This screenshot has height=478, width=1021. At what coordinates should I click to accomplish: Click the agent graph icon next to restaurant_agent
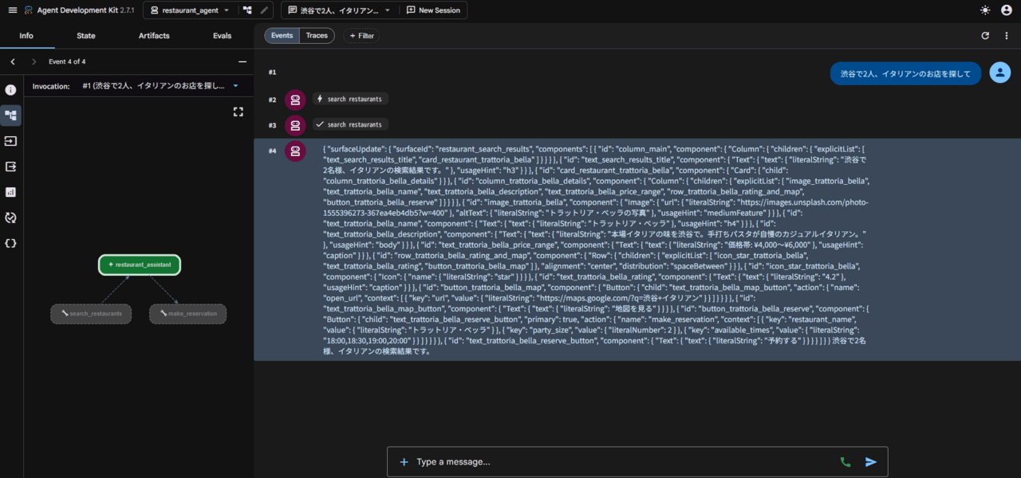pyautogui.click(x=247, y=10)
